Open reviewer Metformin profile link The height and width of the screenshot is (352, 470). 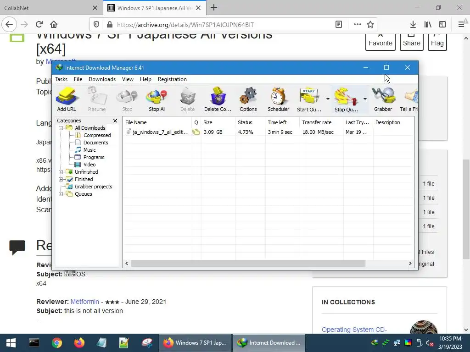click(x=85, y=302)
